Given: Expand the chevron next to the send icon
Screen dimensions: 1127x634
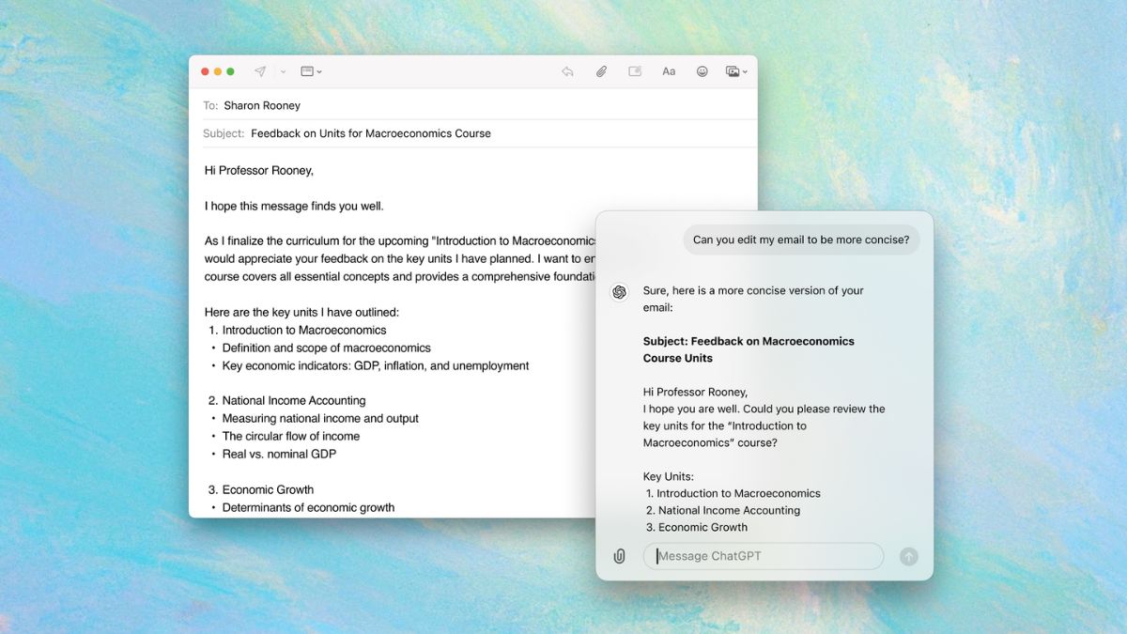Looking at the screenshot, I should pos(282,71).
